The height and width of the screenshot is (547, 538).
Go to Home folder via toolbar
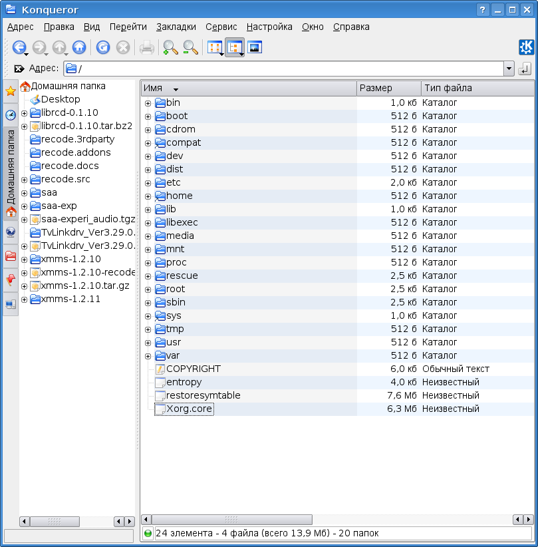tap(79, 47)
